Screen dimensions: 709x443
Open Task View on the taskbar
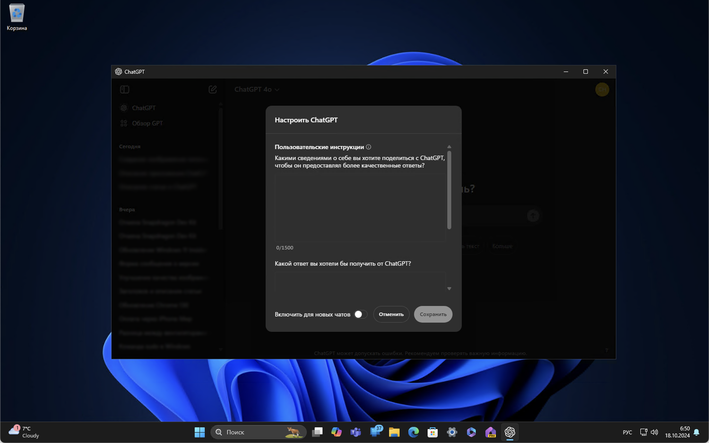(x=318, y=432)
